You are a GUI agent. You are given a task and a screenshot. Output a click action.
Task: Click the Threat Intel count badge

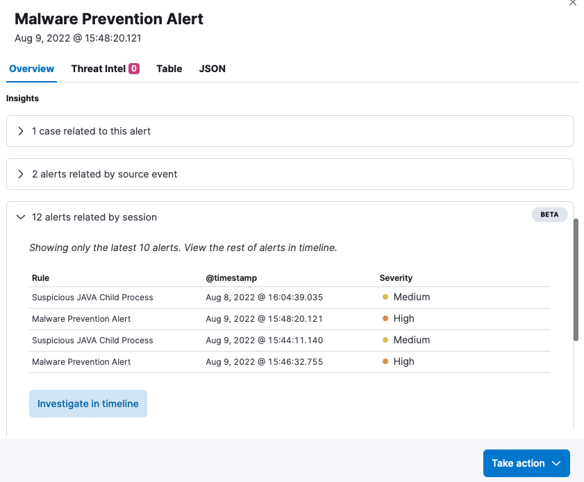pos(134,69)
